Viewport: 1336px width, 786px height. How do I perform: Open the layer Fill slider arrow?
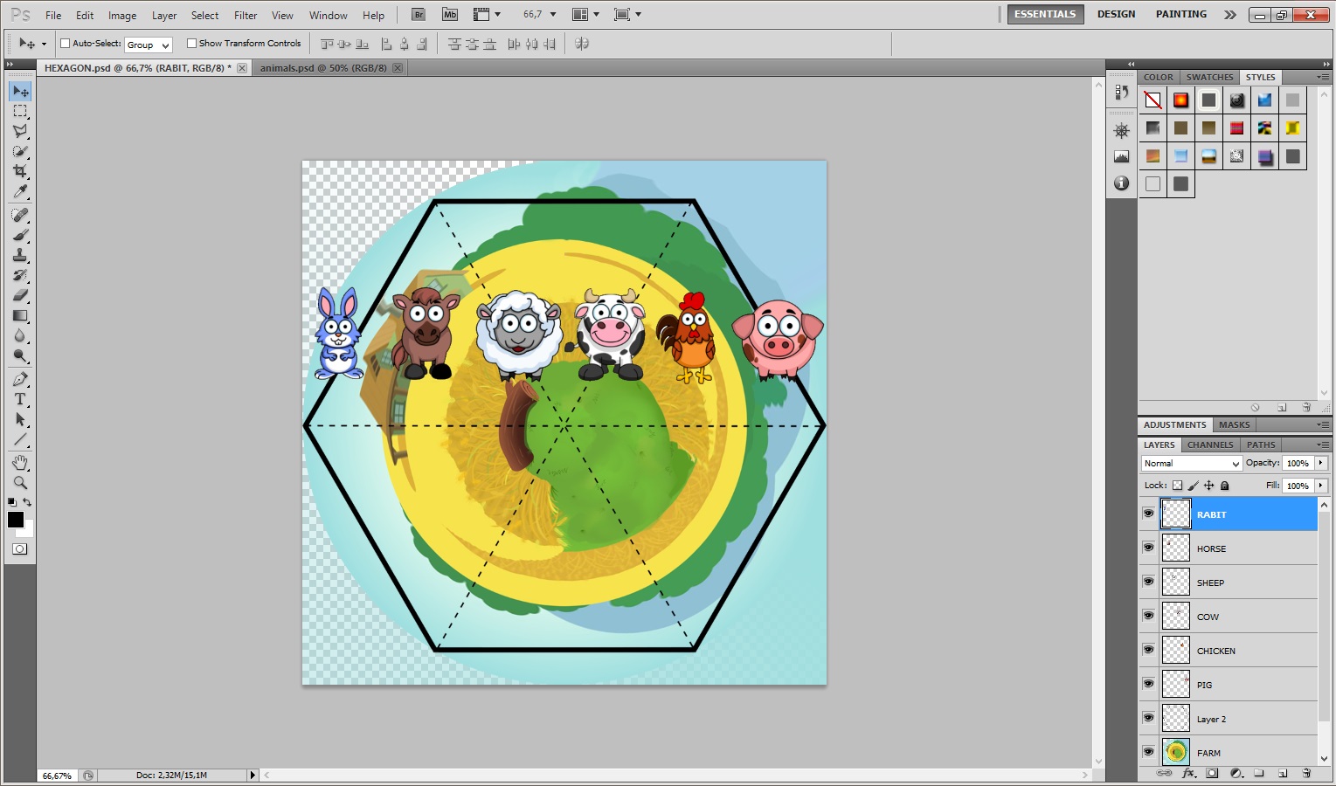pos(1321,486)
